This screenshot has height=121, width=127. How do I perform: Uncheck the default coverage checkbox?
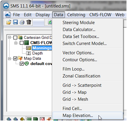point(22,64)
